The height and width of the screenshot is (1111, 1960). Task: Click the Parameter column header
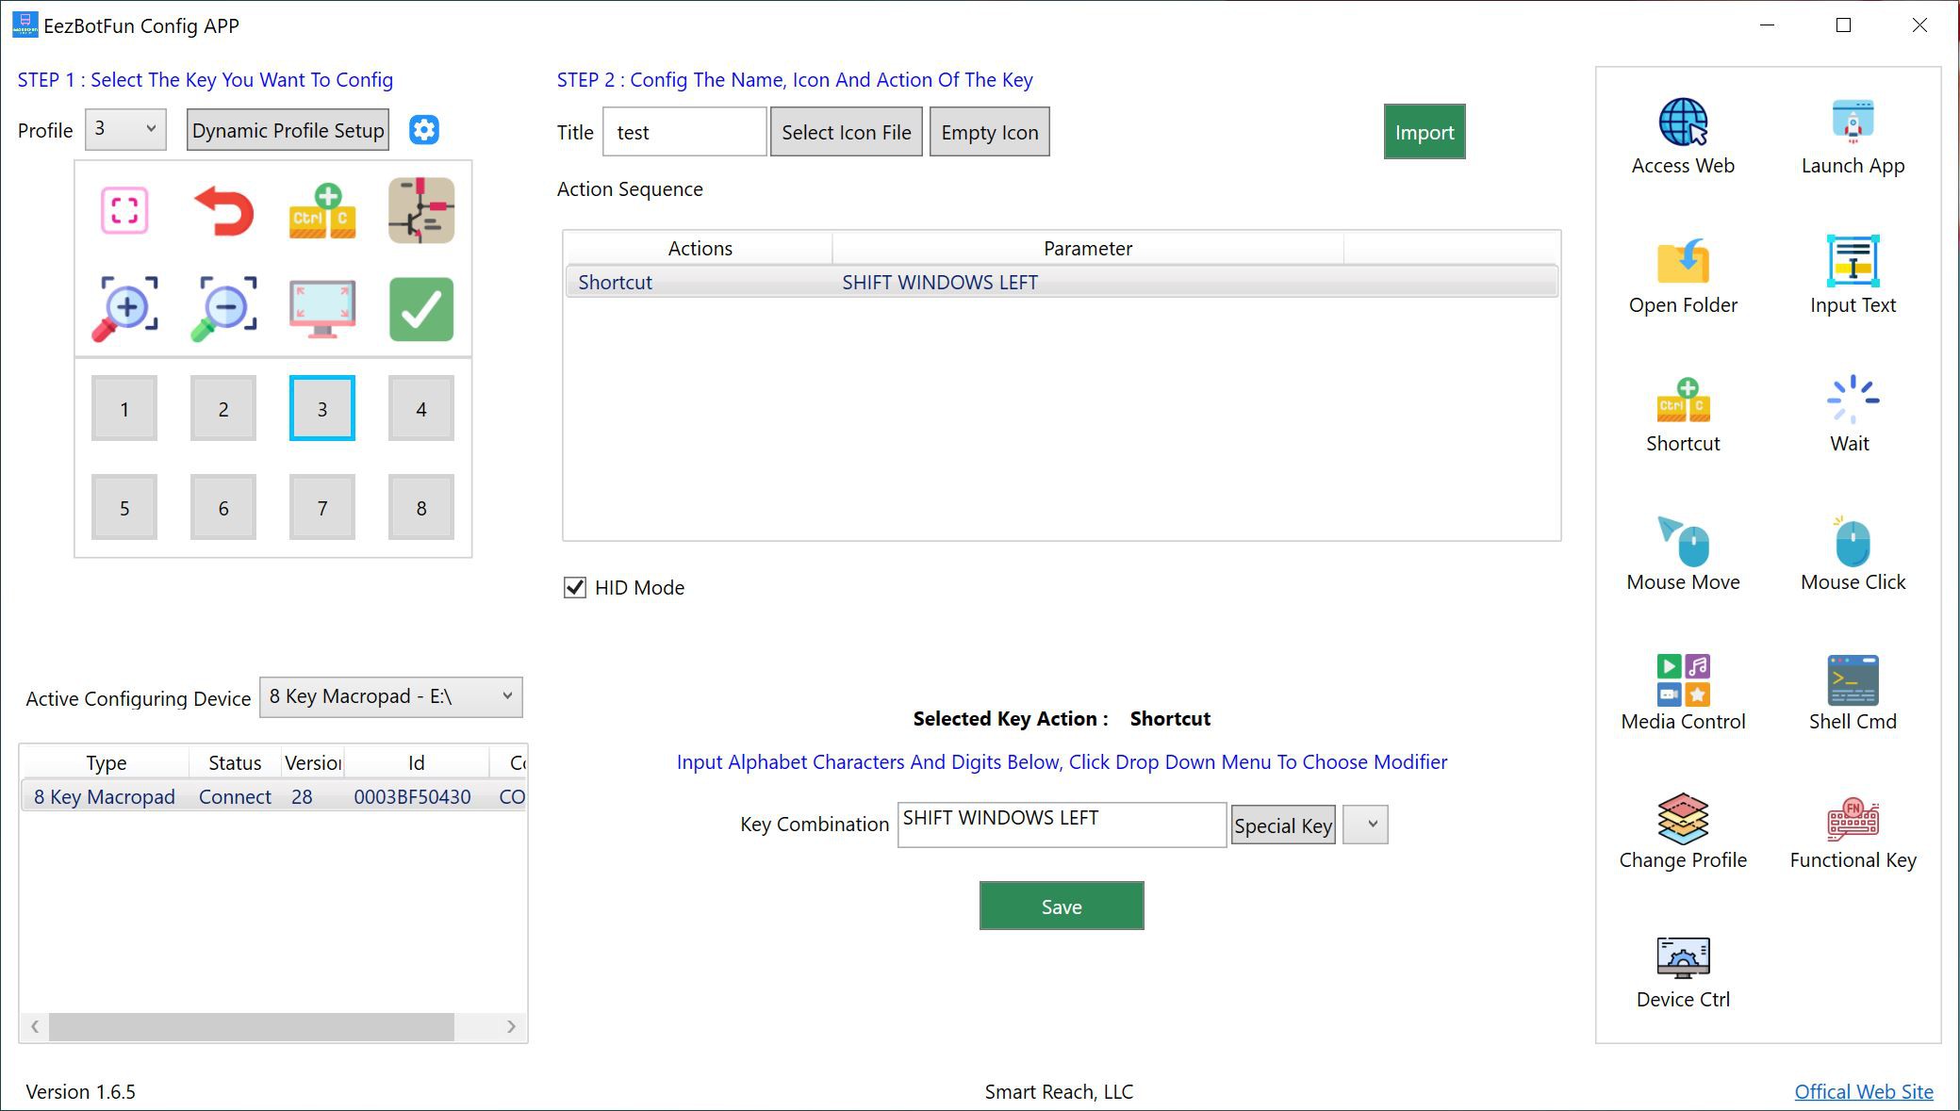click(x=1087, y=249)
